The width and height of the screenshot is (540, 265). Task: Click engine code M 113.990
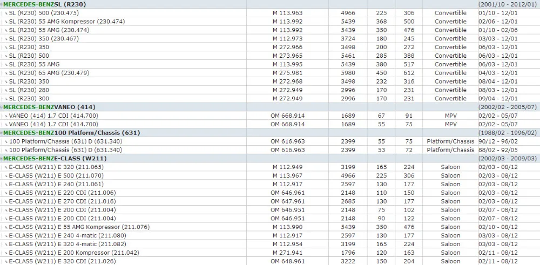pyautogui.click(x=288, y=227)
